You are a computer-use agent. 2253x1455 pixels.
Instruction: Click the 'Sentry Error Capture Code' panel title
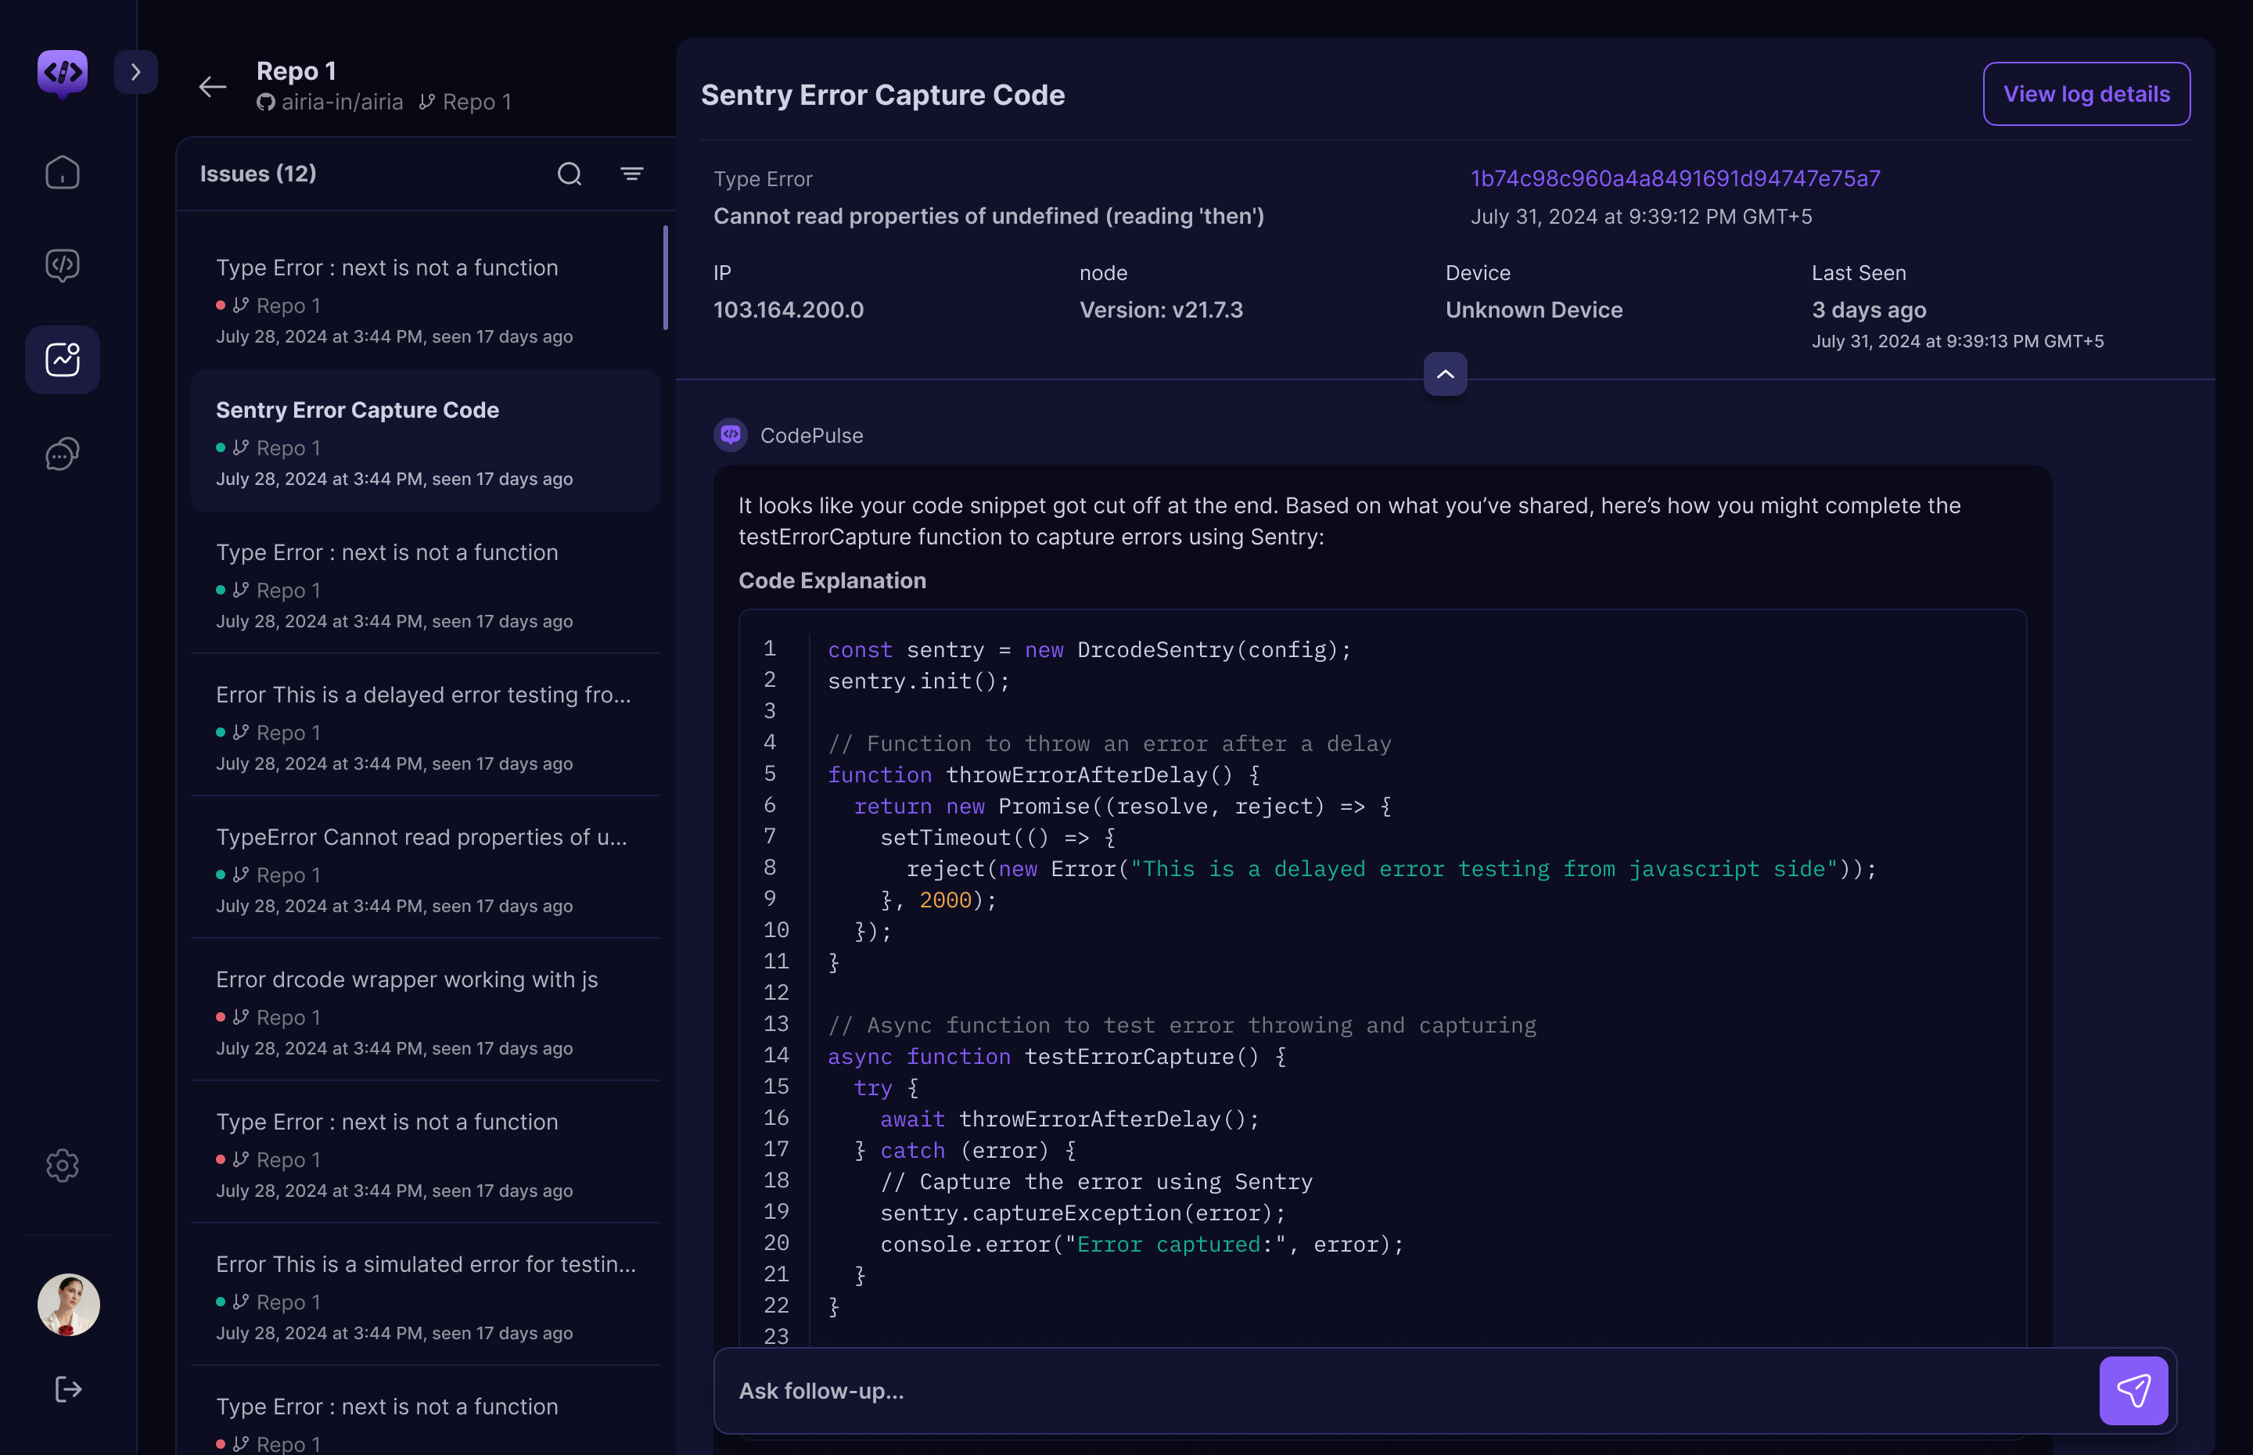tap(882, 95)
